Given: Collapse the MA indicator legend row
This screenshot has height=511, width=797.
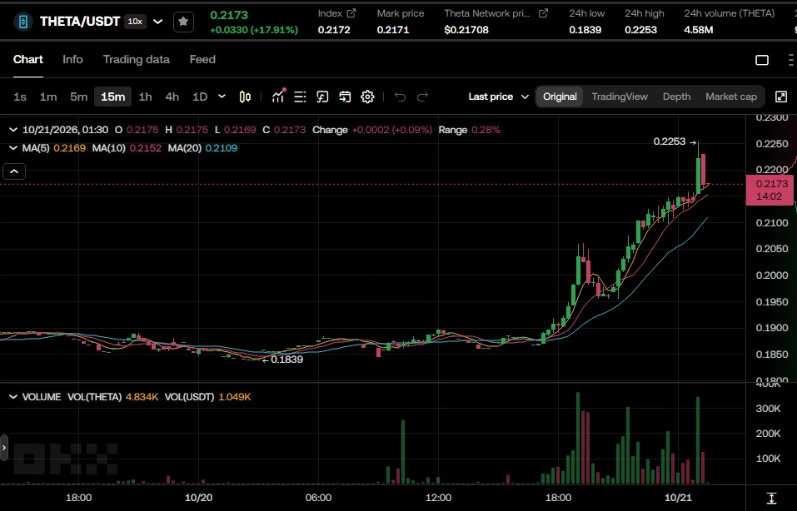Looking at the screenshot, I should 13,148.
